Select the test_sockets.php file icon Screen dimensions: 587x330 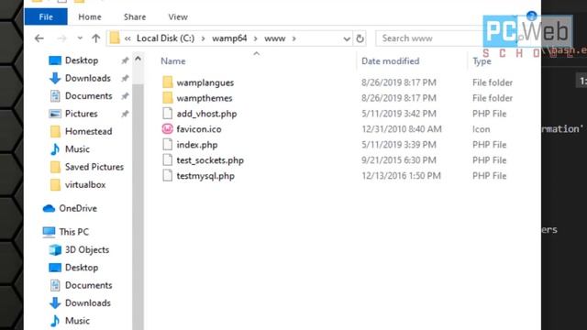point(168,160)
